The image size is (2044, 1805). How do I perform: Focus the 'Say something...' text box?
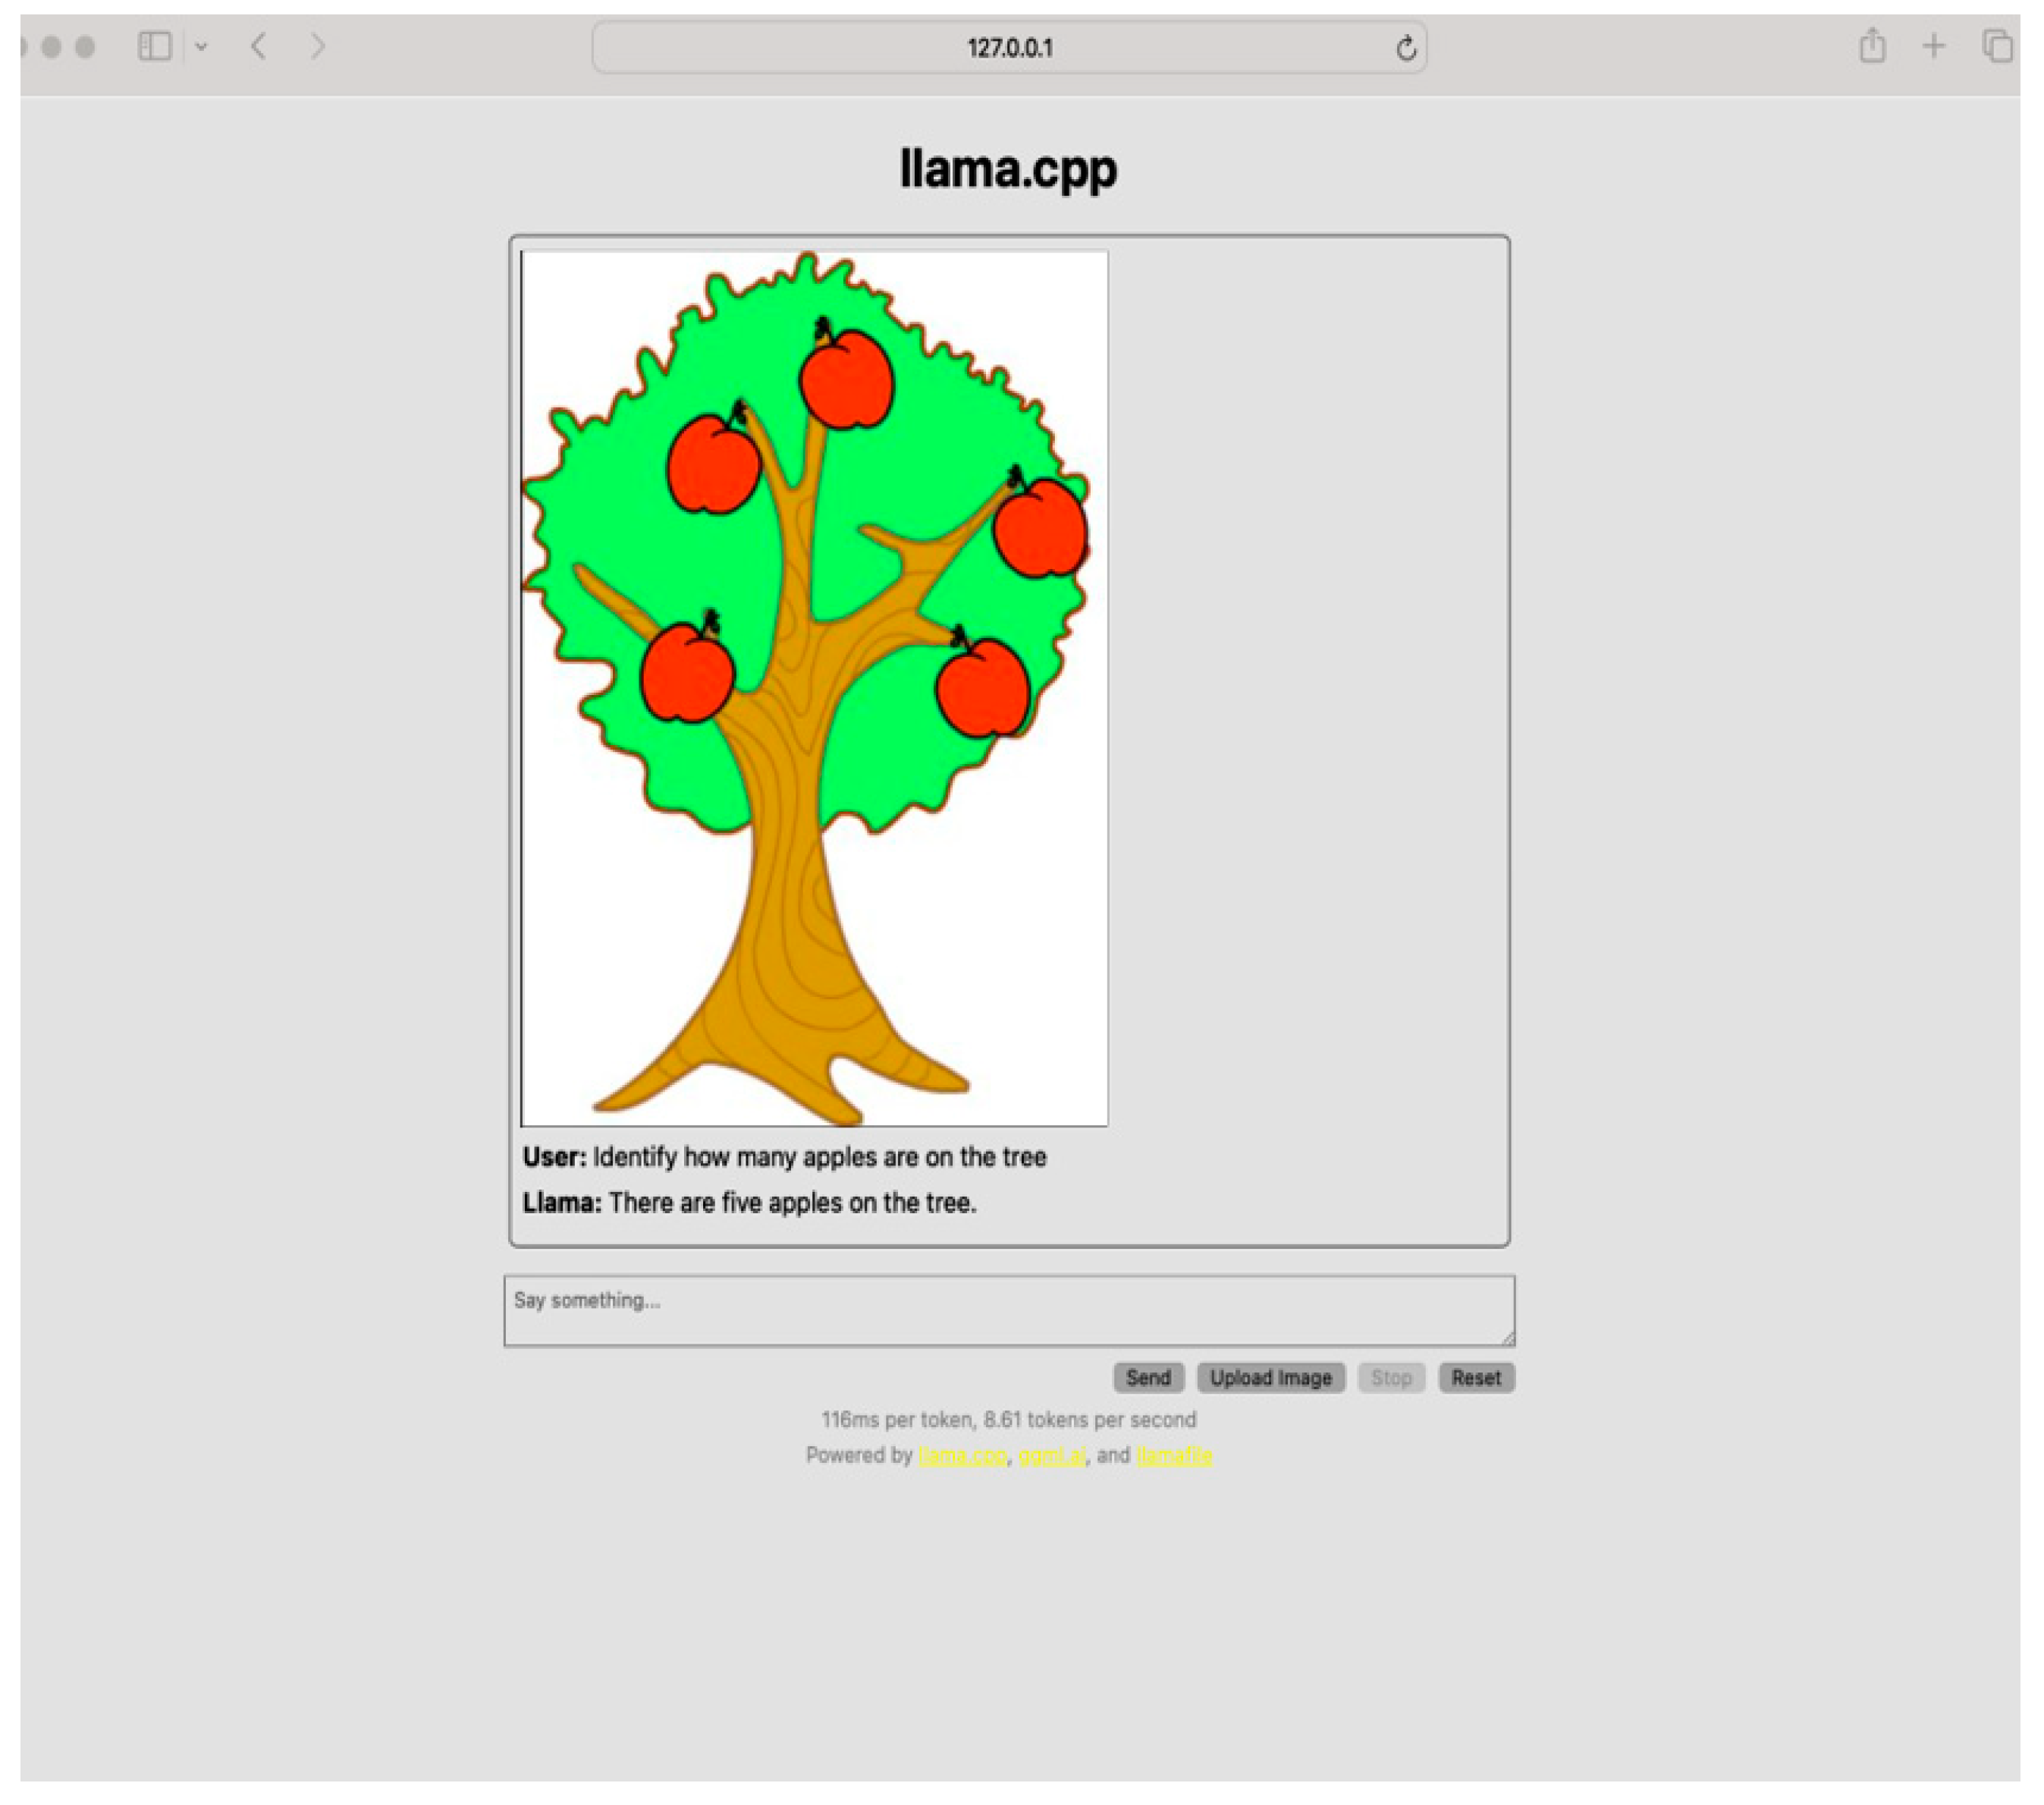(1008, 1310)
